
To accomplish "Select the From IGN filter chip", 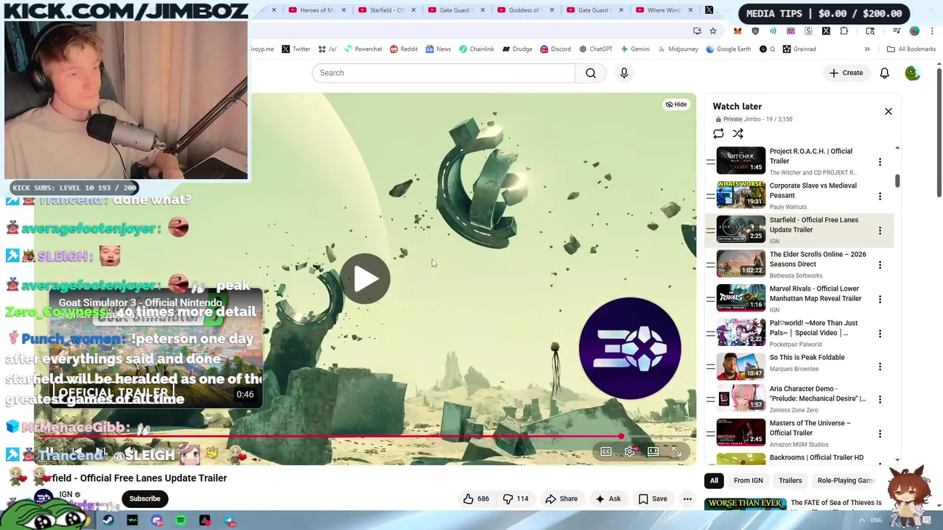I will (748, 481).
